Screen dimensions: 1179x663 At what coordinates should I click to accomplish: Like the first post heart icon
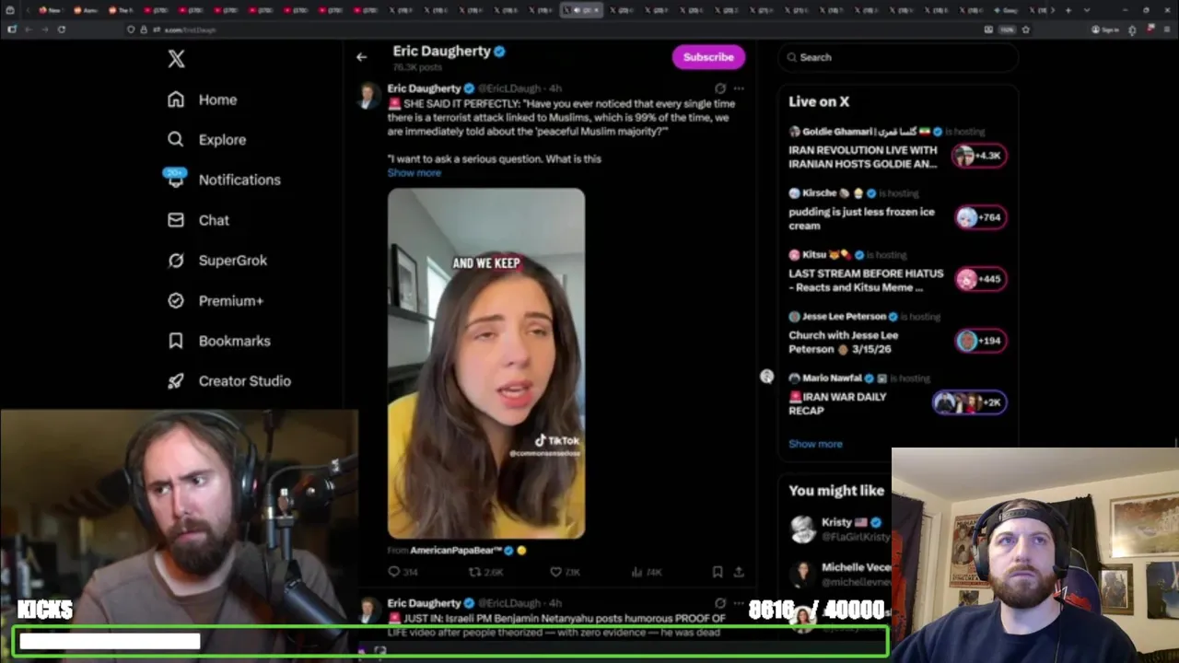point(555,572)
